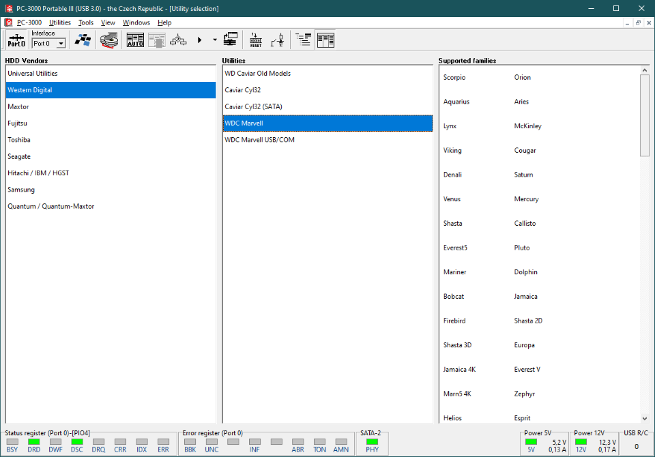Click Callisto family entry
The width and height of the screenshot is (655, 457).
tap(525, 224)
